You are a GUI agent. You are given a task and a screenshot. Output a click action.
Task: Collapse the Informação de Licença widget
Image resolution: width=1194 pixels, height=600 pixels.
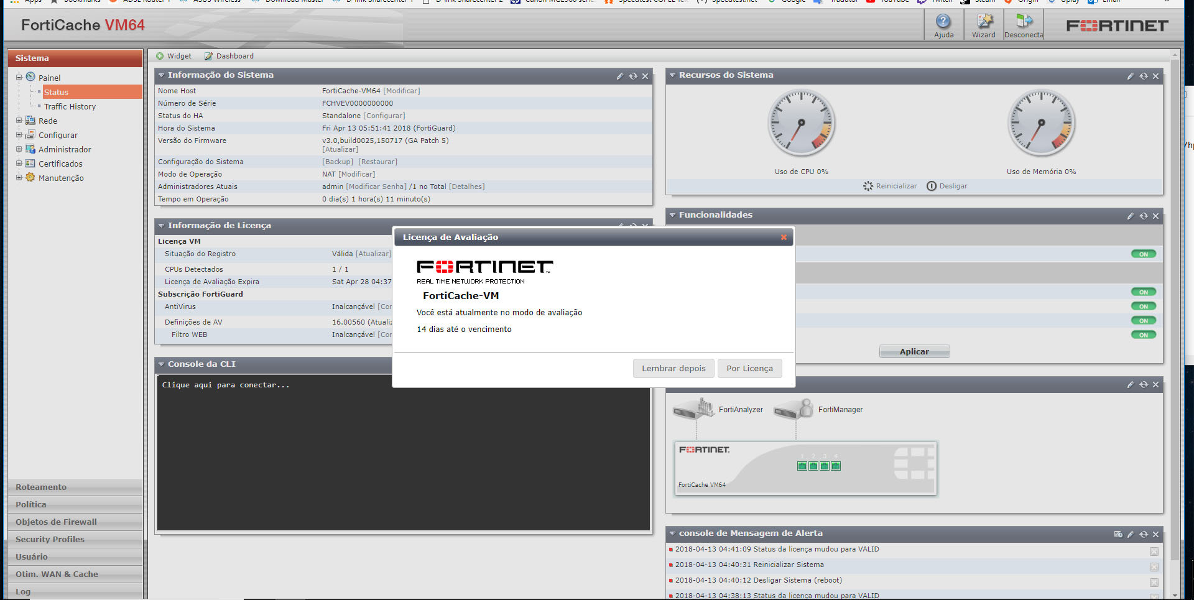click(x=161, y=226)
